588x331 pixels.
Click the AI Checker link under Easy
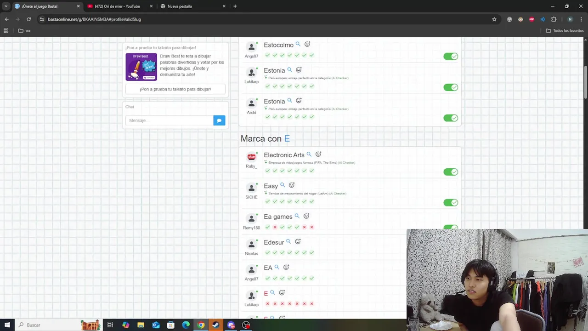(338, 194)
